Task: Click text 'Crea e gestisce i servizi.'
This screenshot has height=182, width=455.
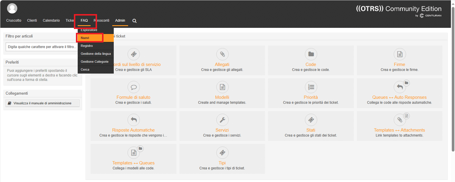Action: point(222,135)
